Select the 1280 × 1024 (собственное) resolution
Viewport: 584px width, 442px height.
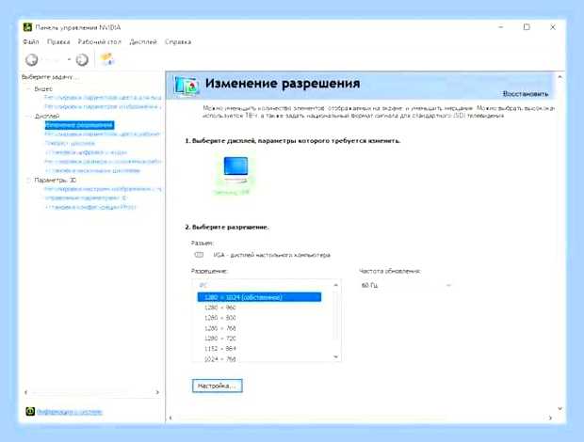(x=259, y=297)
